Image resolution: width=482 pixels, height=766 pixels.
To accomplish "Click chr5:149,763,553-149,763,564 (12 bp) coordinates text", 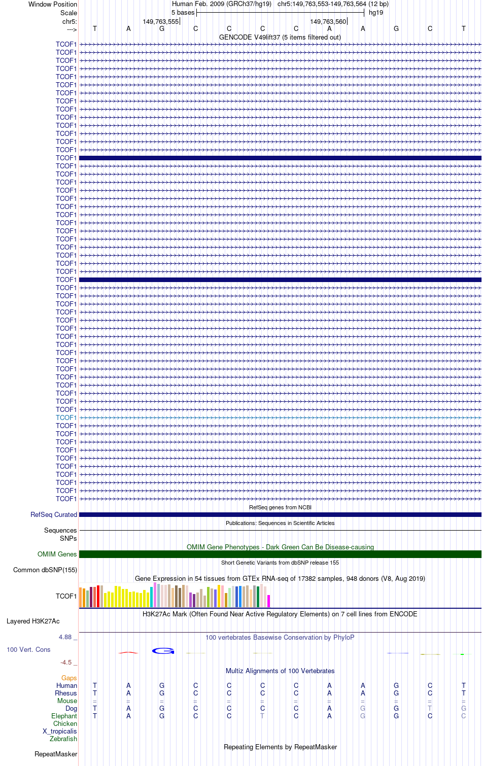I will click(333, 4).
